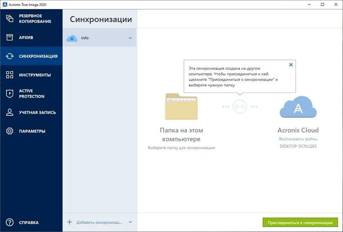The width and height of the screenshot is (343, 232).
Task: Select the info sync entry
Action: (x=100, y=38)
